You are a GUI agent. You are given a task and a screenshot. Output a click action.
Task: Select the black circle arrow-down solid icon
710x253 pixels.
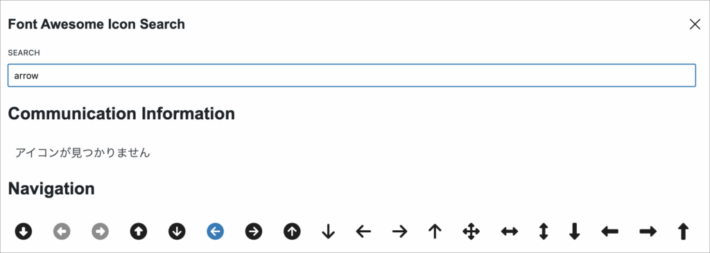tap(24, 232)
